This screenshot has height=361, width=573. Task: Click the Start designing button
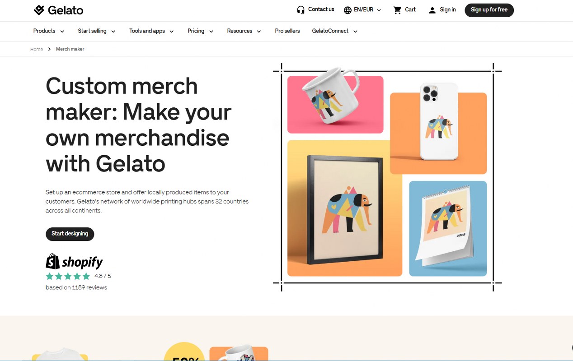point(70,234)
